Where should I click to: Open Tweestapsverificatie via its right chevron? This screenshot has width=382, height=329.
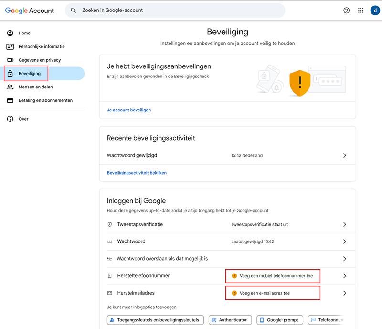(345, 224)
